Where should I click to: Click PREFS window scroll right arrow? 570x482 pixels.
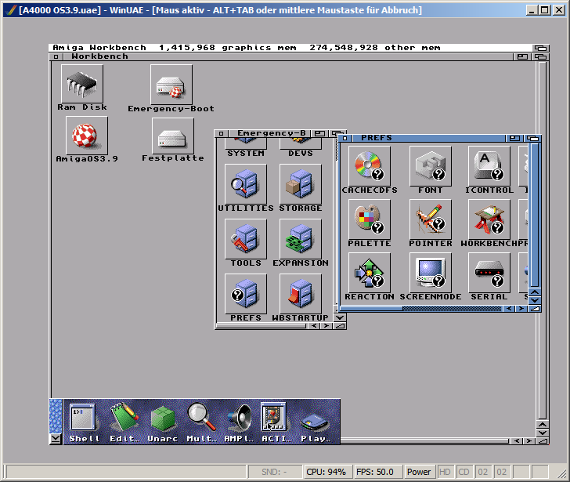click(x=521, y=309)
